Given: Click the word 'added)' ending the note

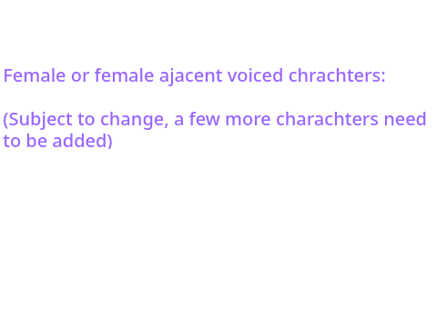Looking at the screenshot, I should coord(82,142).
